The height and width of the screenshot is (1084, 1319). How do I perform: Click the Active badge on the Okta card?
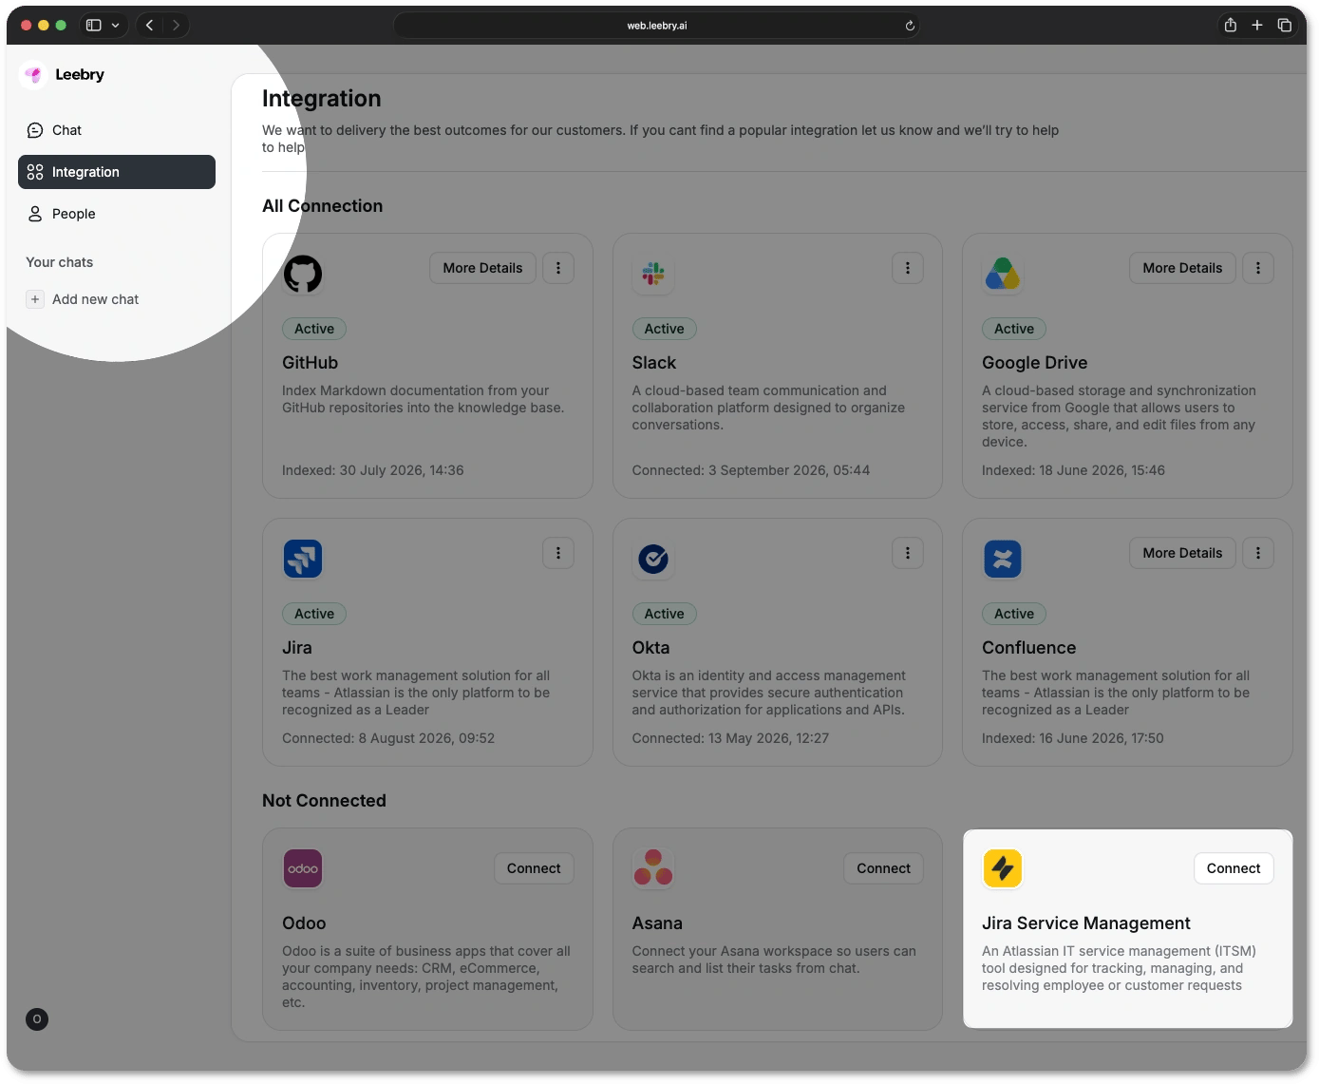(665, 614)
